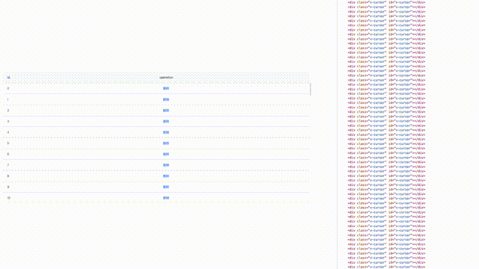Activate the operation link for id 5

tap(166, 143)
